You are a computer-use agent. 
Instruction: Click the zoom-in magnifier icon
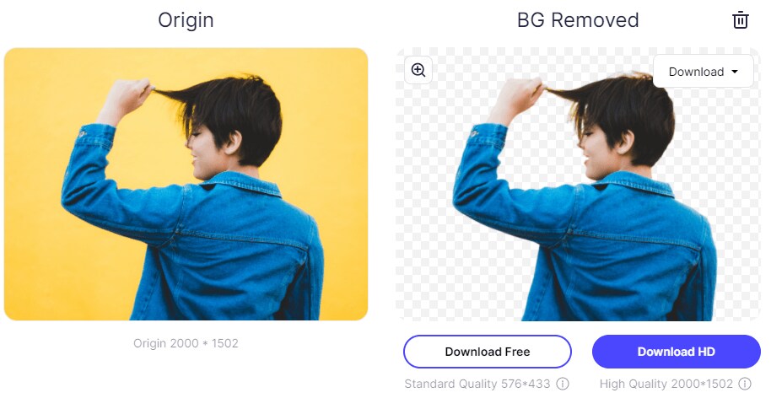pos(418,70)
